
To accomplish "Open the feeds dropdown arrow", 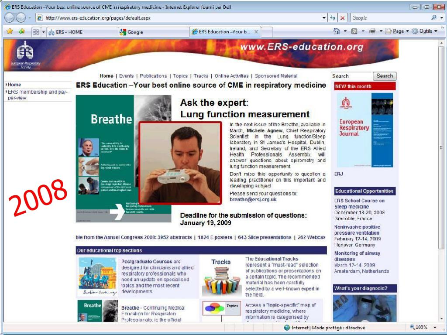I will click(x=363, y=31).
